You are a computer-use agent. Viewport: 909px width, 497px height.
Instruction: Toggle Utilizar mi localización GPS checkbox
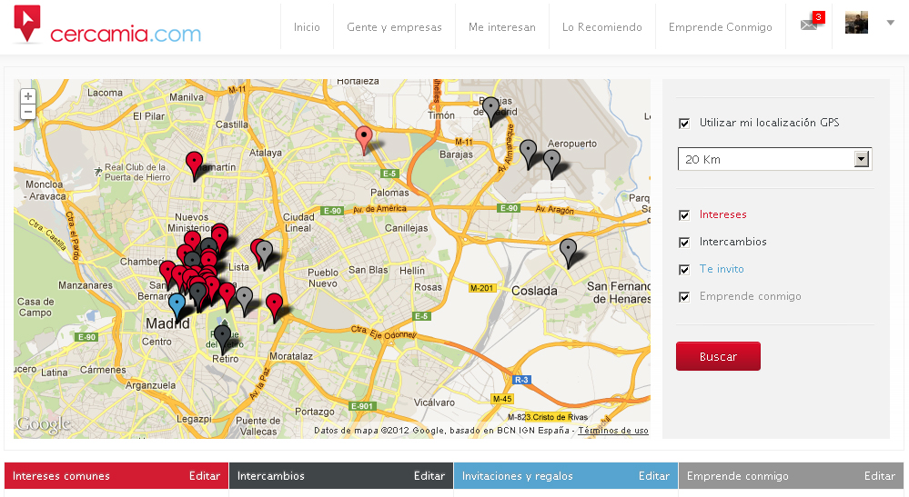click(x=684, y=123)
